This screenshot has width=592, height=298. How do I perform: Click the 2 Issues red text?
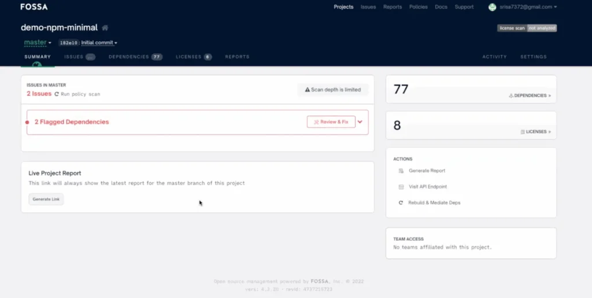[39, 94]
